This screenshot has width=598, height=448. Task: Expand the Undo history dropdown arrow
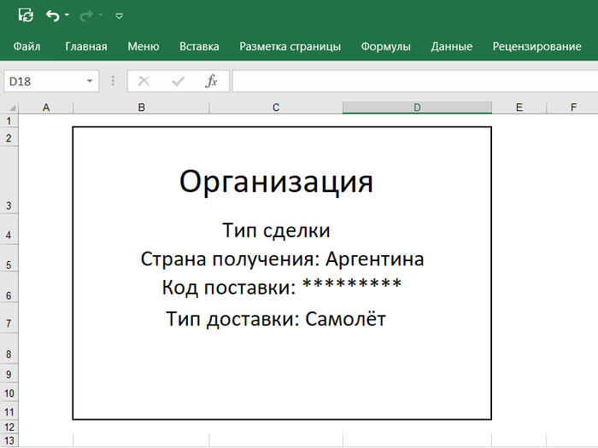(x=67, y=16)
